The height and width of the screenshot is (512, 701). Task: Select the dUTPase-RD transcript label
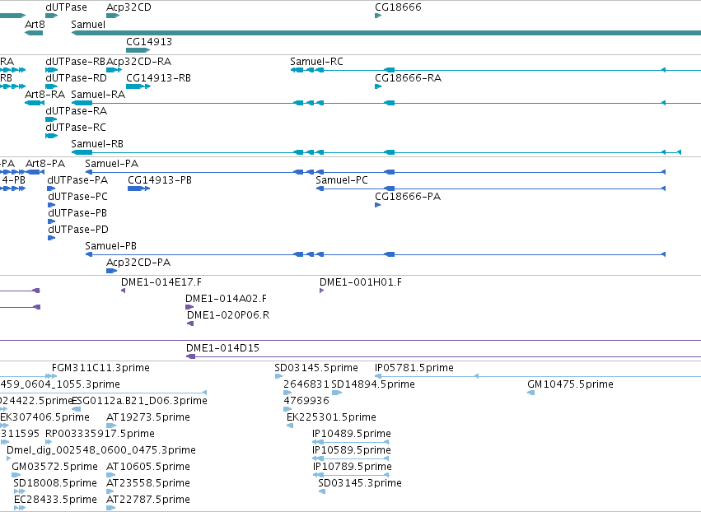click(x=77, y=77)
